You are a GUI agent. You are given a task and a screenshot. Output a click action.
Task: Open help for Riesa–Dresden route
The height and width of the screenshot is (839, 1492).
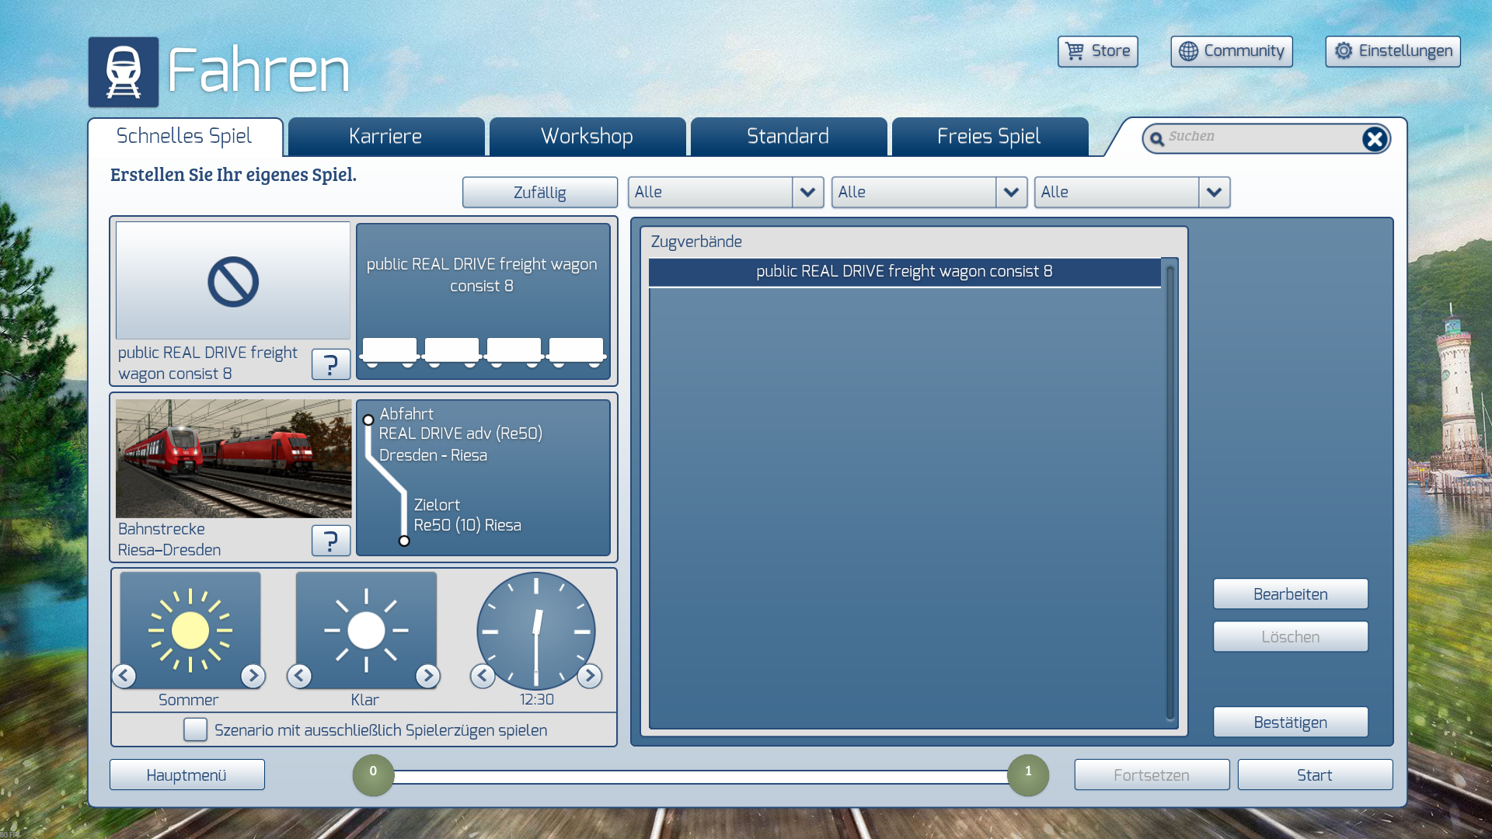click(330, 540)
